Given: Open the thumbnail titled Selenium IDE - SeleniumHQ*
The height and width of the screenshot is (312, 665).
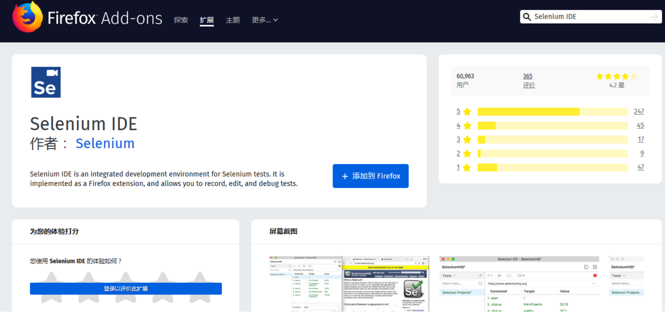Looking at the screenshot, I should 519,284.
